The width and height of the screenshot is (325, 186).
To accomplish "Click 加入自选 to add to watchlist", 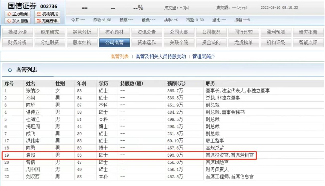I will pyautogui.click(x=18, y=21).
